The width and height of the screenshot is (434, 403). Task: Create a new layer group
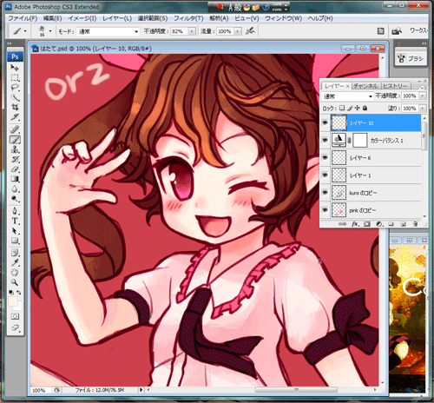391,224
